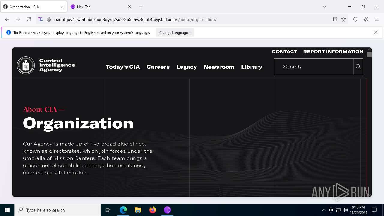This screenshot has width=384, height=216.
Task: Click the page scrollbar thumb
Action: point(369,55)
